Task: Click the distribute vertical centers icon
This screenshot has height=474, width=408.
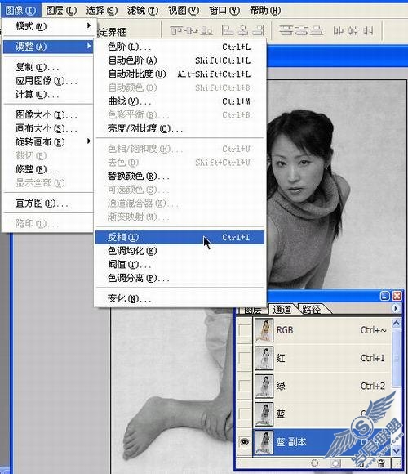Action: [x=300, y=30]
